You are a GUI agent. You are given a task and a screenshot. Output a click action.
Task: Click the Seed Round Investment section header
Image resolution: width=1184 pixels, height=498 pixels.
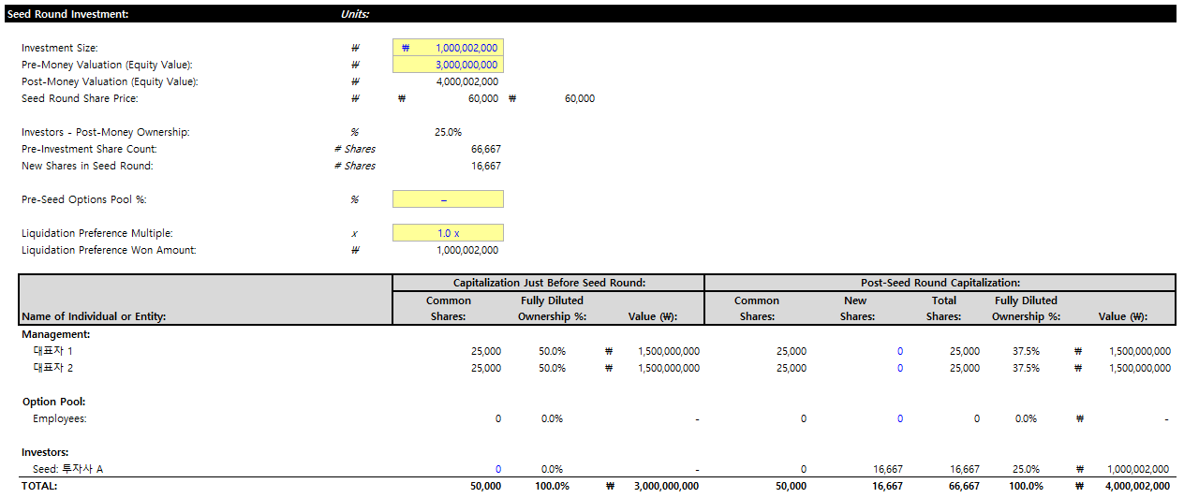(67, 14)
